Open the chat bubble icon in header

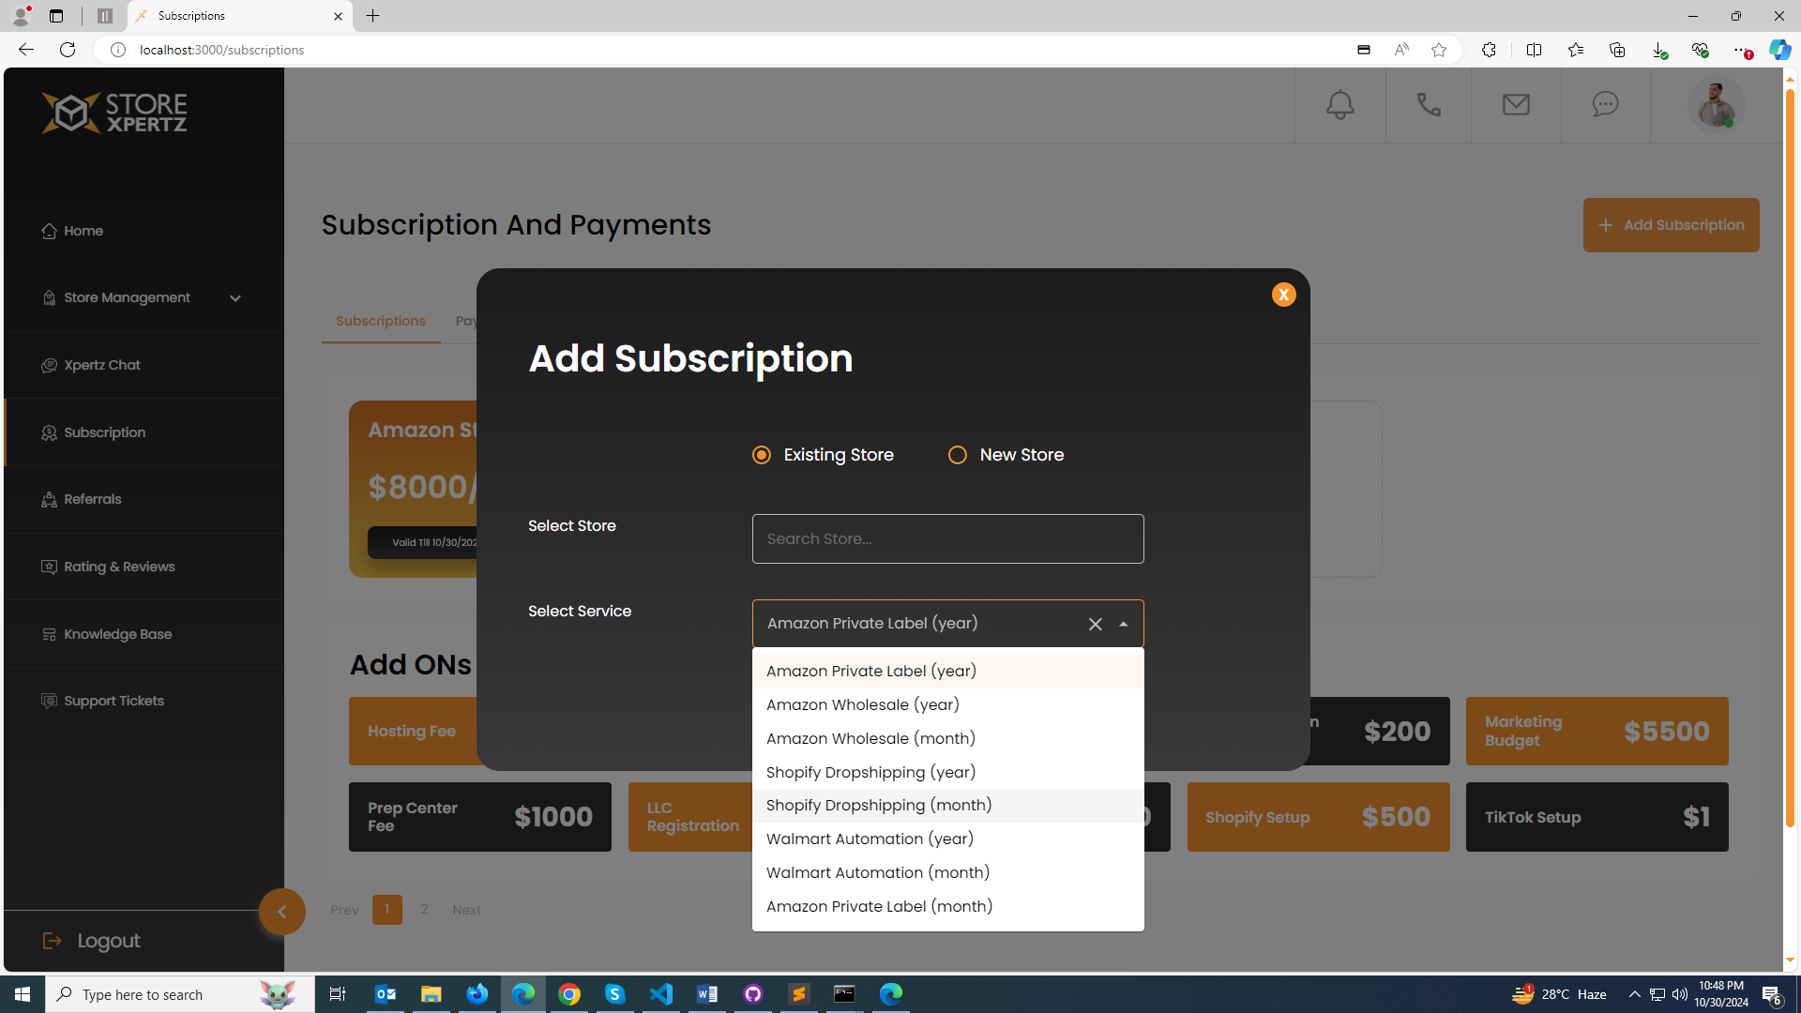click(x=1605, y=104)
